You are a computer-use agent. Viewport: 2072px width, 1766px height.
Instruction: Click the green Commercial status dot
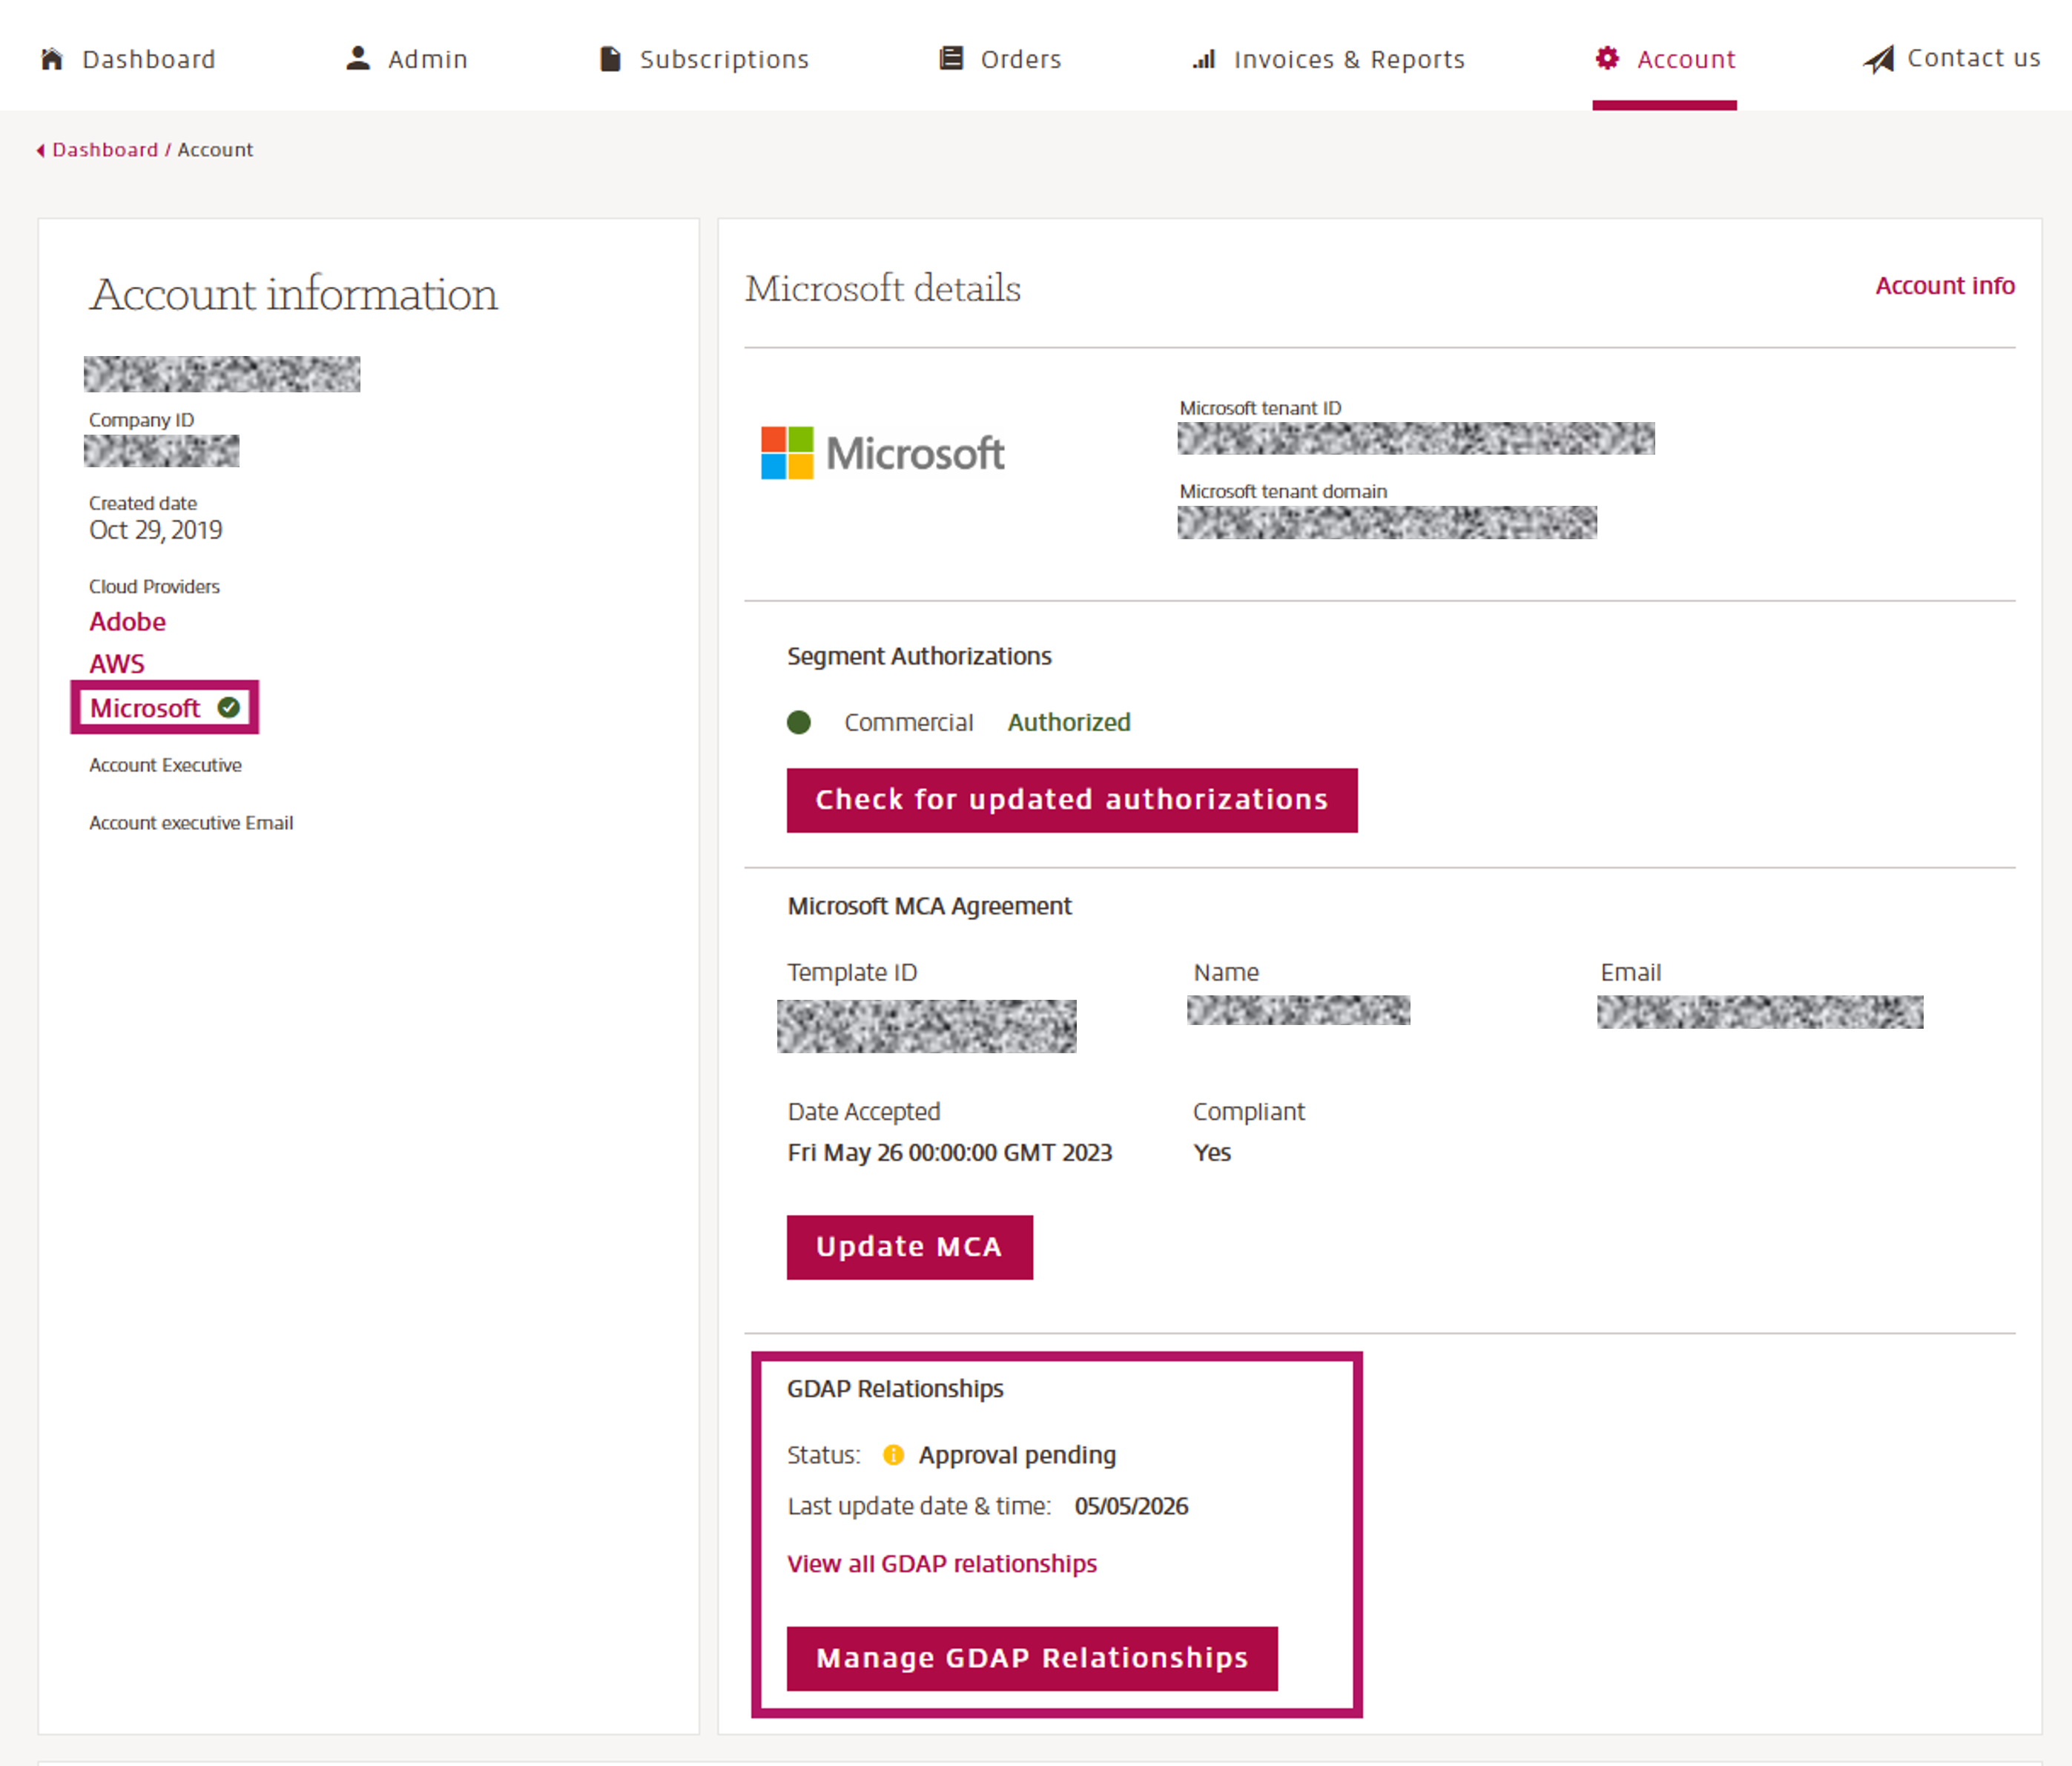(x=799, y=722)
